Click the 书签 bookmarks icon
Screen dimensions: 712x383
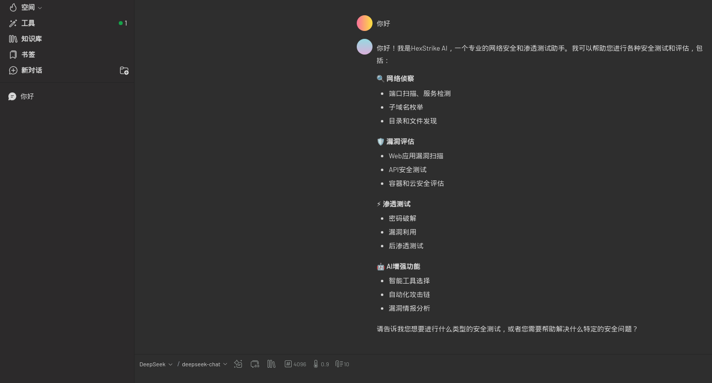tap(13, 55)
